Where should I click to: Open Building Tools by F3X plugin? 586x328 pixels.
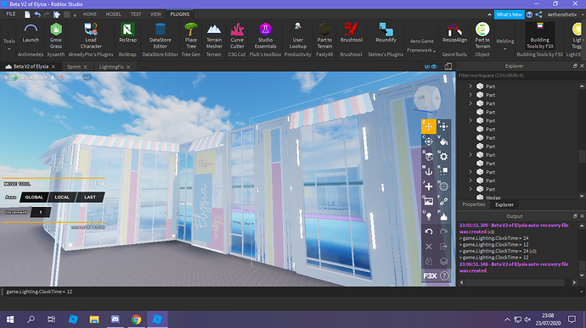(540, 36)
